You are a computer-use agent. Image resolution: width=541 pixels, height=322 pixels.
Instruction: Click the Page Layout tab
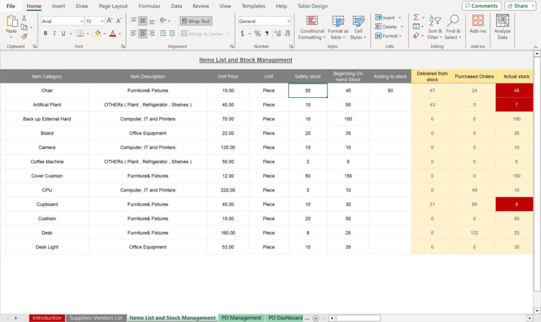coord(113,6)
